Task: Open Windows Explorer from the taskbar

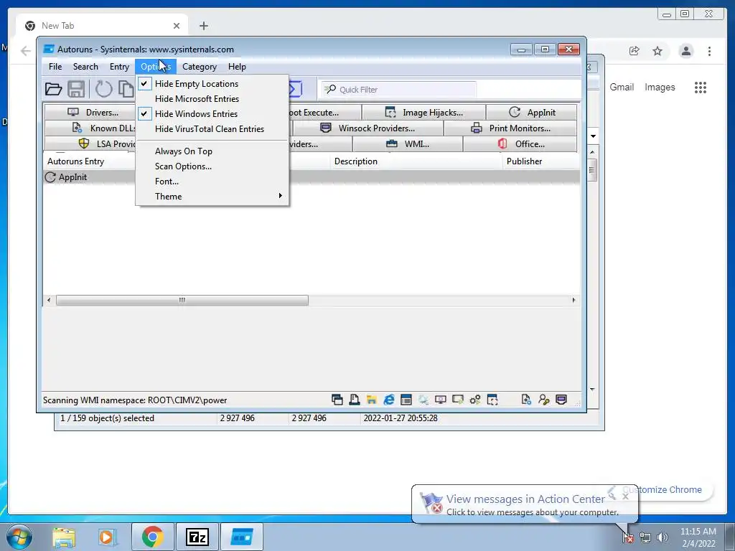Action: [x=64, y=537]
